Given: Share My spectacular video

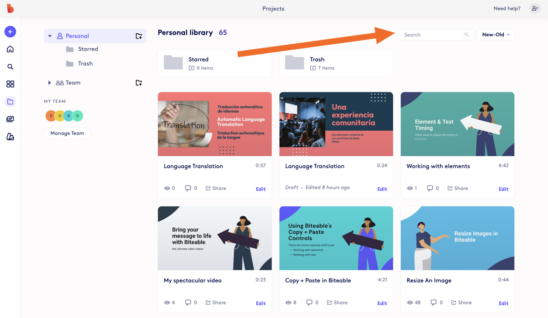Looking at the screenshot, I should (216, 303).
